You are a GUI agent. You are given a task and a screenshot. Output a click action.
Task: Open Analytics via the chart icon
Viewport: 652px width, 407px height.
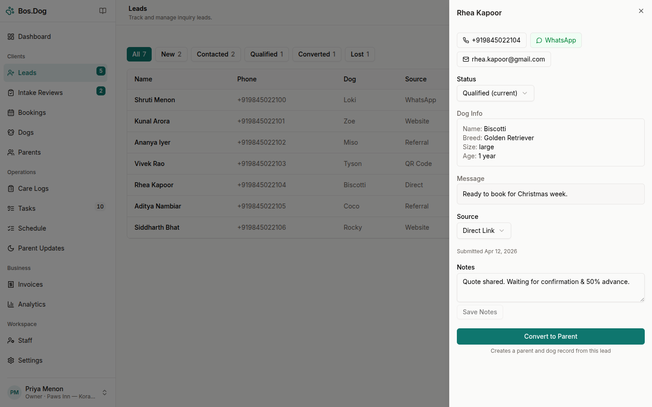coord(10,304)
